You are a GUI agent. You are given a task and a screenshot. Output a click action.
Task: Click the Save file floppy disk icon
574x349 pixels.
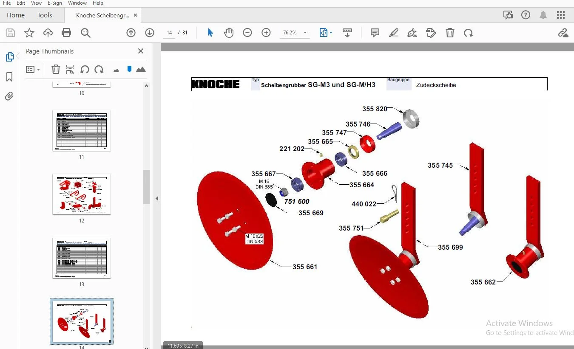[x=11, y=33]
